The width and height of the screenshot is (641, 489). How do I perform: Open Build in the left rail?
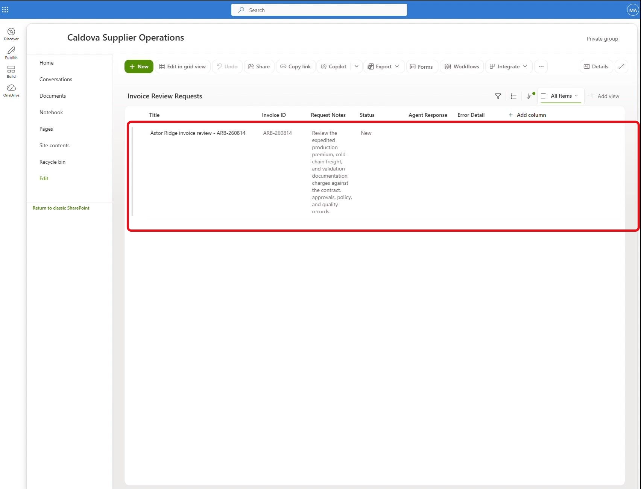(11, 72)
